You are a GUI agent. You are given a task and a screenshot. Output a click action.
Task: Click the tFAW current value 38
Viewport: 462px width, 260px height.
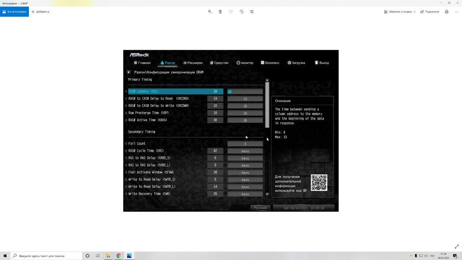tap(215, 172)
